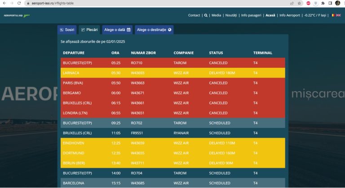Image resolution: width=345 pixels, height=188 pixels.
Task: Click DELAYED 90M status
Action: tap(221, 163)
